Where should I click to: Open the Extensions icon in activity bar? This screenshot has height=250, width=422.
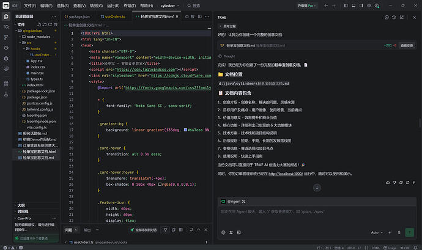[6, 83]
